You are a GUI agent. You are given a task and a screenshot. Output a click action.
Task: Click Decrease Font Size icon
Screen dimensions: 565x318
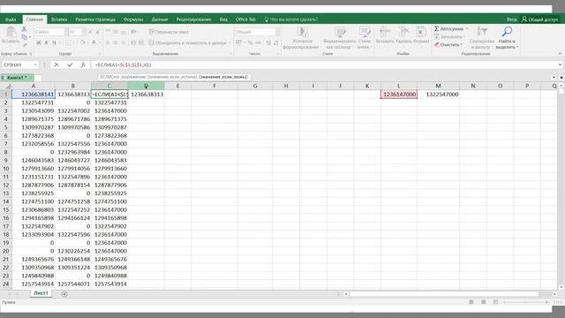[x=97, y=32]
